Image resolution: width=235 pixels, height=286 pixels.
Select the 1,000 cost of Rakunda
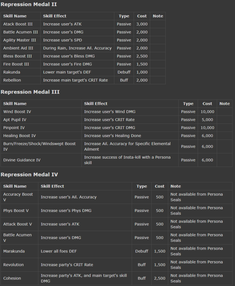(x=142, y=72)
